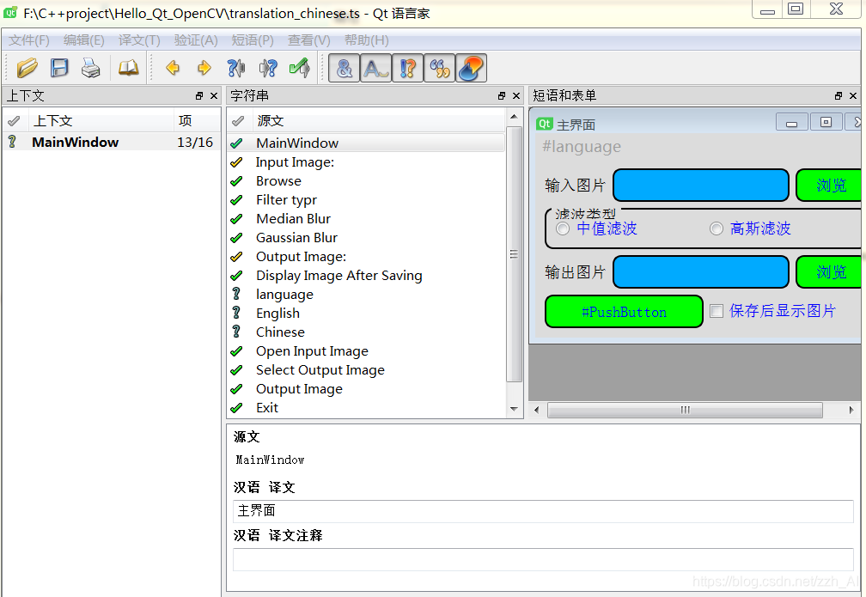Check the 保存后显示图片 checkbox
Image resolution: width=866 pixels, height=597 pixels.
tap(717, 311)
